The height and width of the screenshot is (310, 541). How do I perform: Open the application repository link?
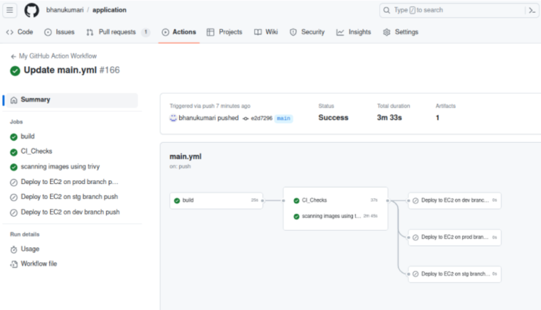(x=110, y=10)
